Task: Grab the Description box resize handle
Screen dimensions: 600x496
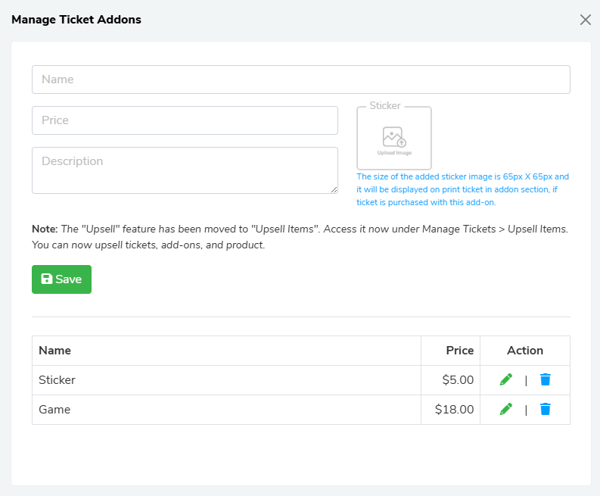Action: (334, 189)
